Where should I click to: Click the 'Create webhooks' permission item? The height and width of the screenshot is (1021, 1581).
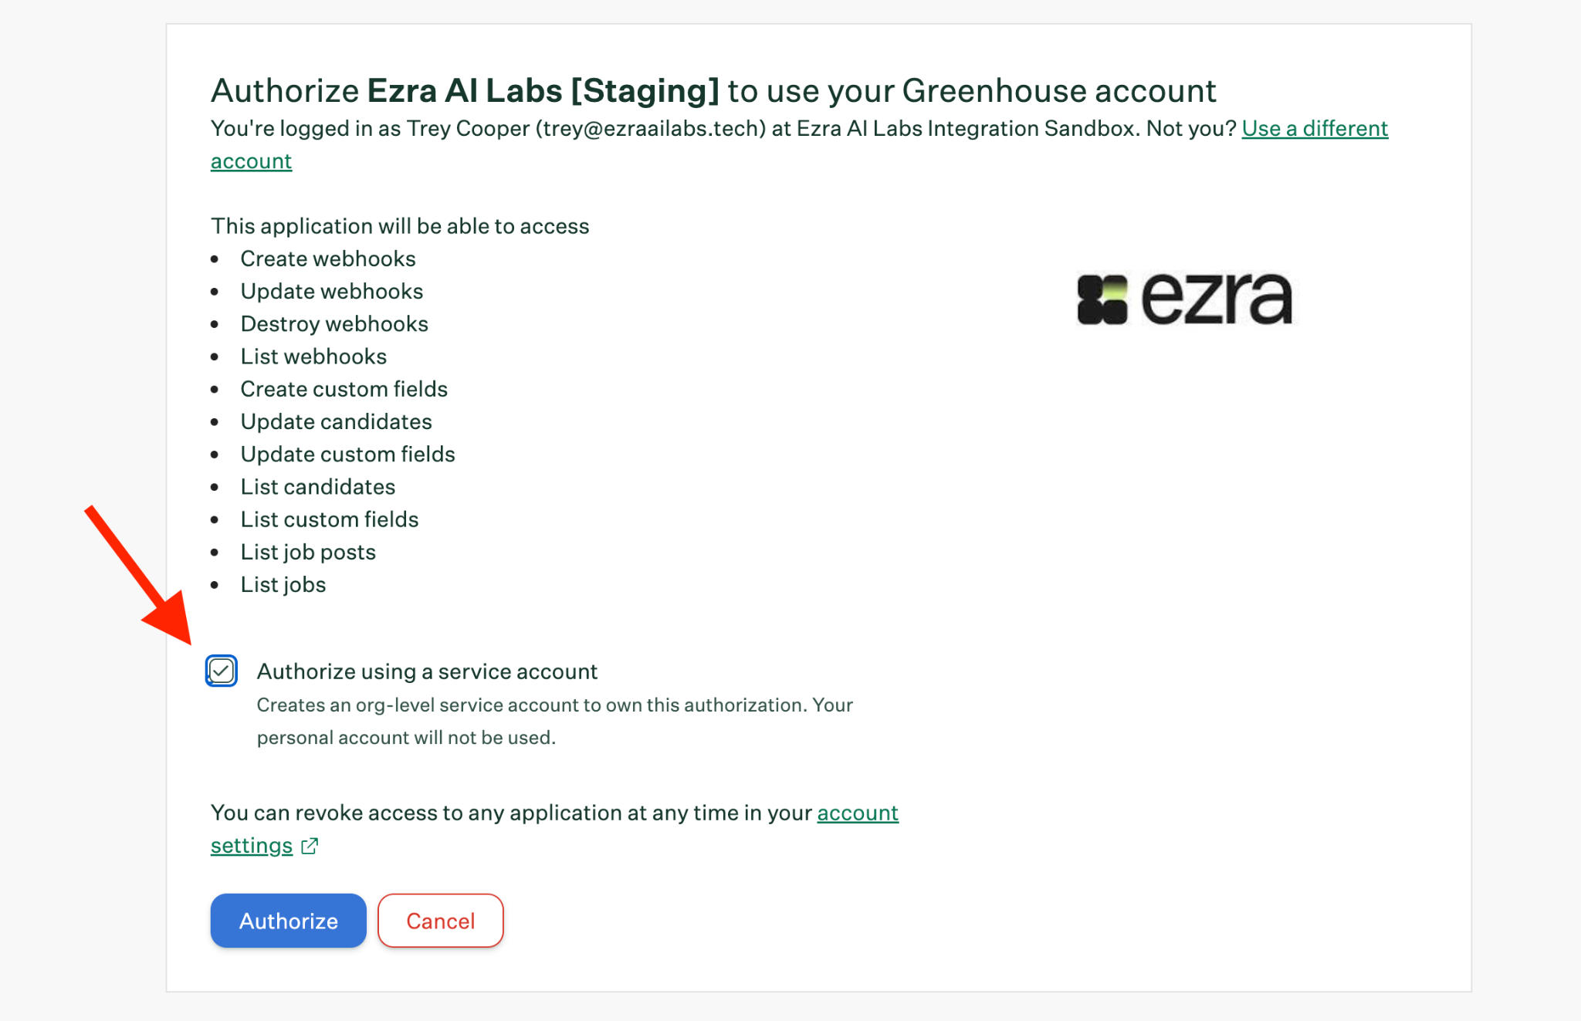328,259
